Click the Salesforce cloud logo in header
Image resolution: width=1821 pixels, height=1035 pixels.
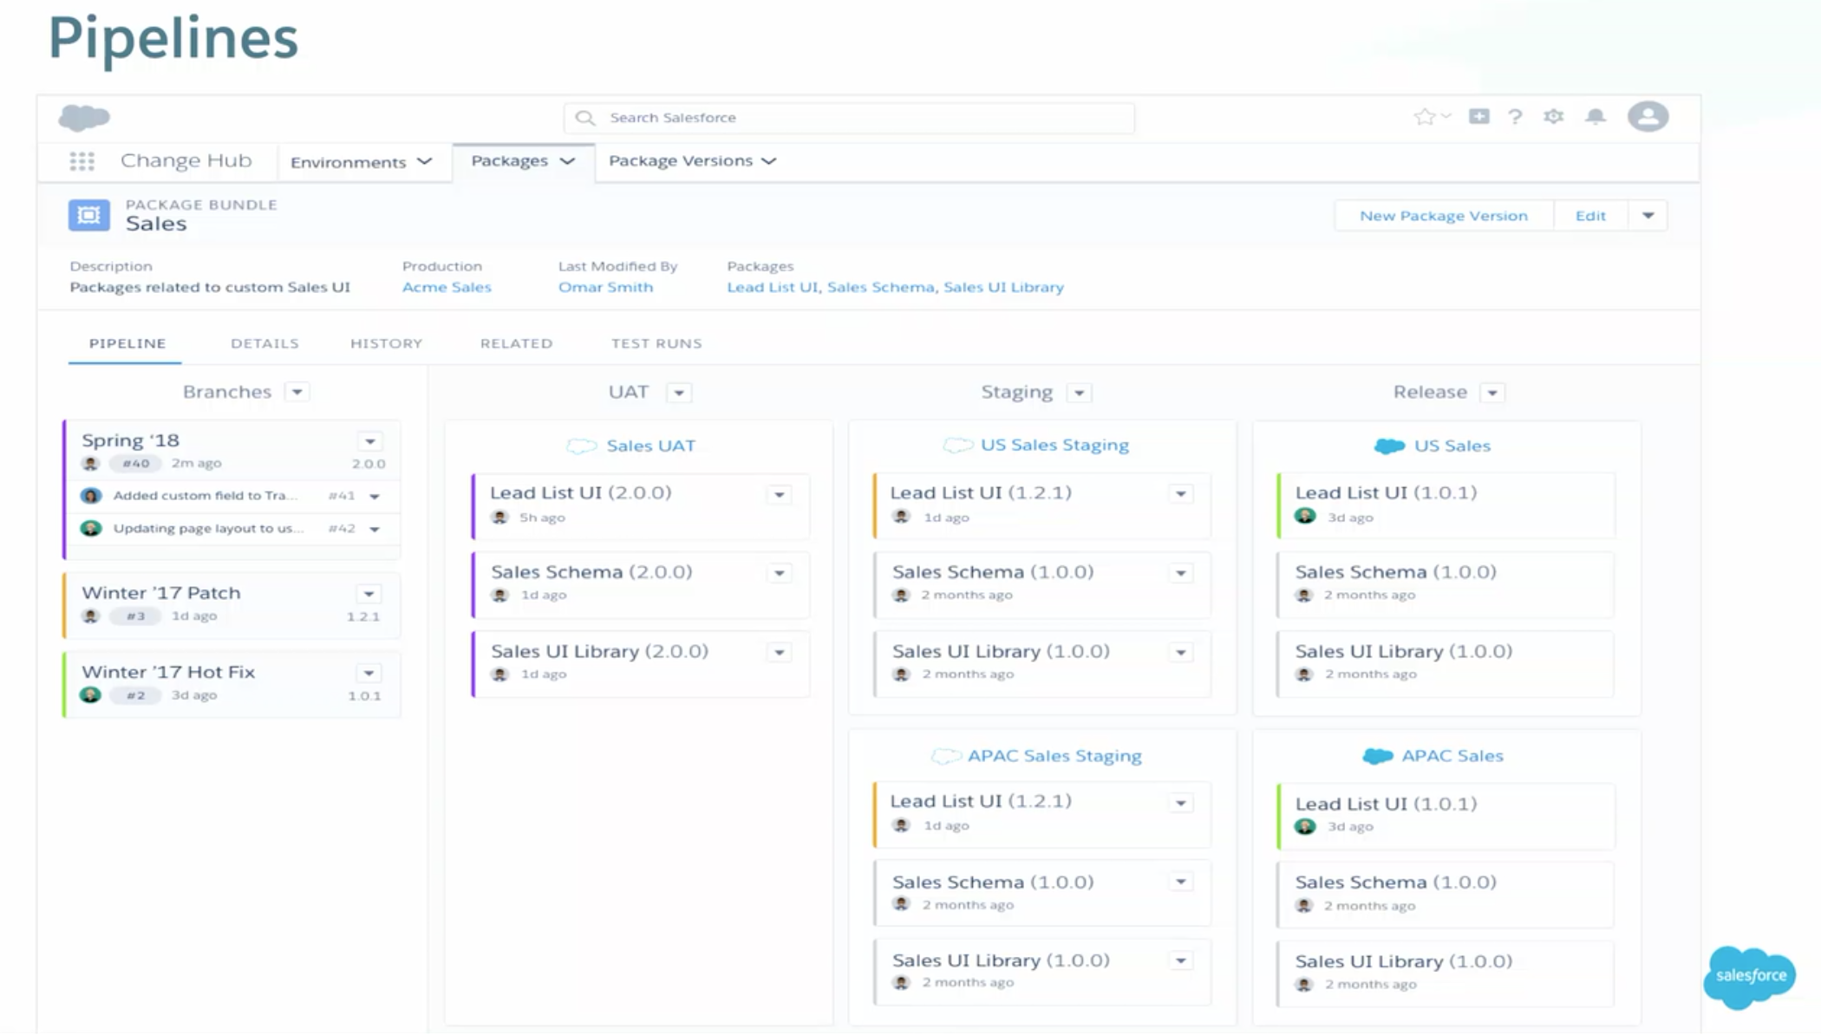pyautogui.click(x=84, y=117)
